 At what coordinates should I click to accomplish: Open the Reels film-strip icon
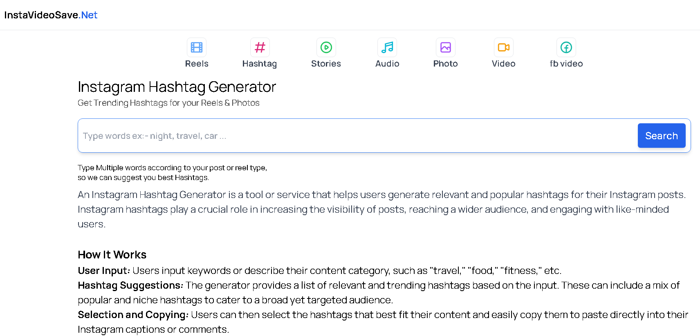[197, 47]
